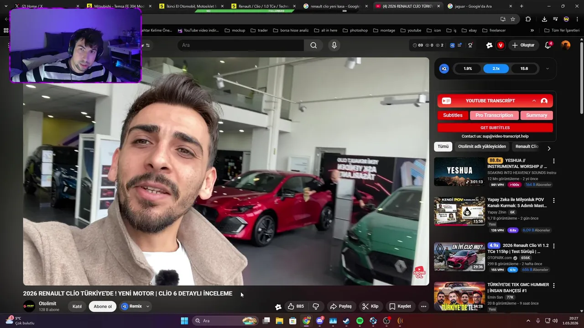This screenshot has width=584, height=328.
Task: Activate voice search microphone icon
Action: [x=334, y=45]
